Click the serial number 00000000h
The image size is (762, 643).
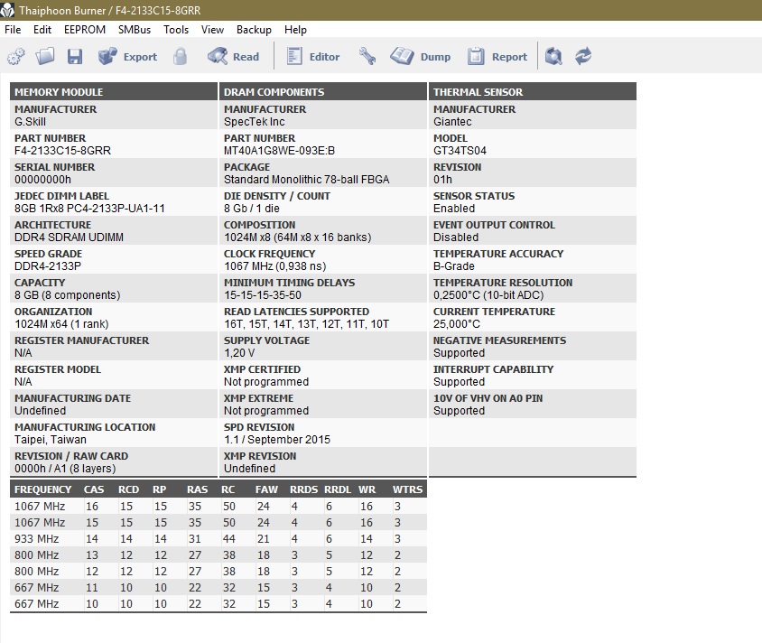pos(42,180)
